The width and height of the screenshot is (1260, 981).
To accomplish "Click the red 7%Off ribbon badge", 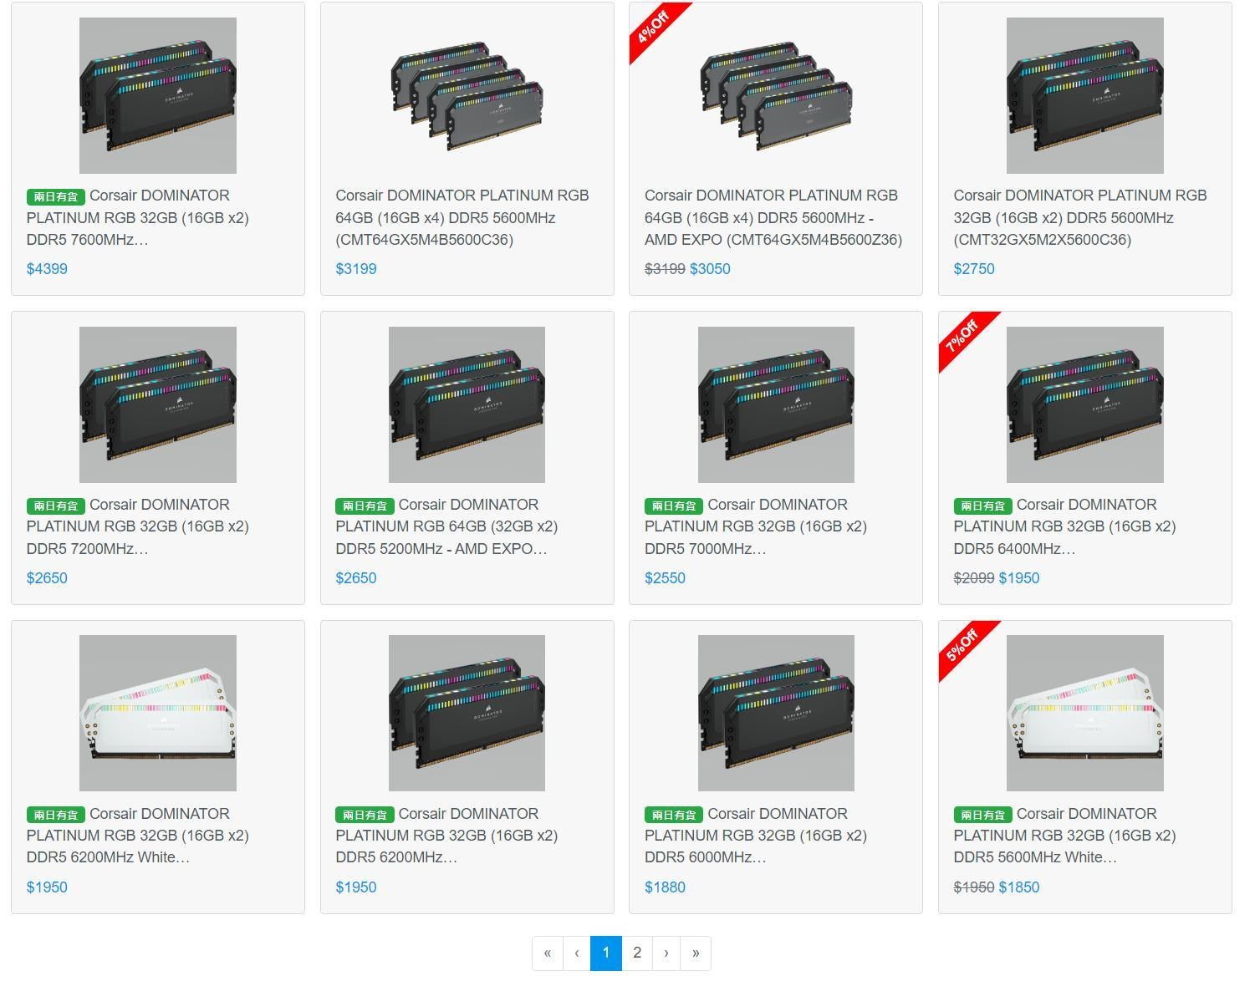I will (x=962, y=334).
